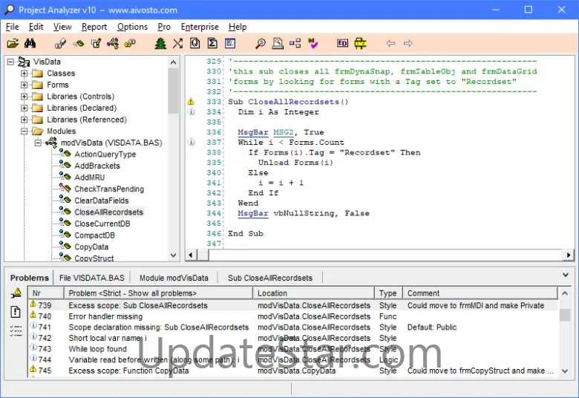Click the back arrow navigation icon
The width and height of the screenshot is (579, 398).
click(390, 43)
